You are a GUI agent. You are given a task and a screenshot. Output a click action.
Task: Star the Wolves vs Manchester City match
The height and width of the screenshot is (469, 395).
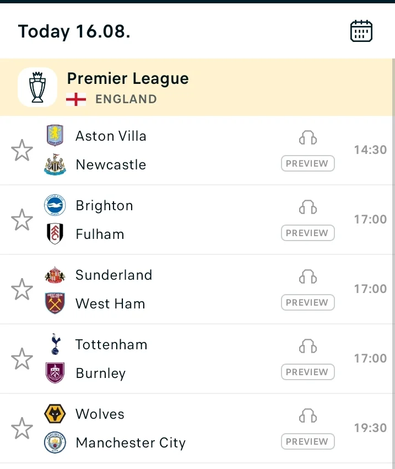coord(22,428)
